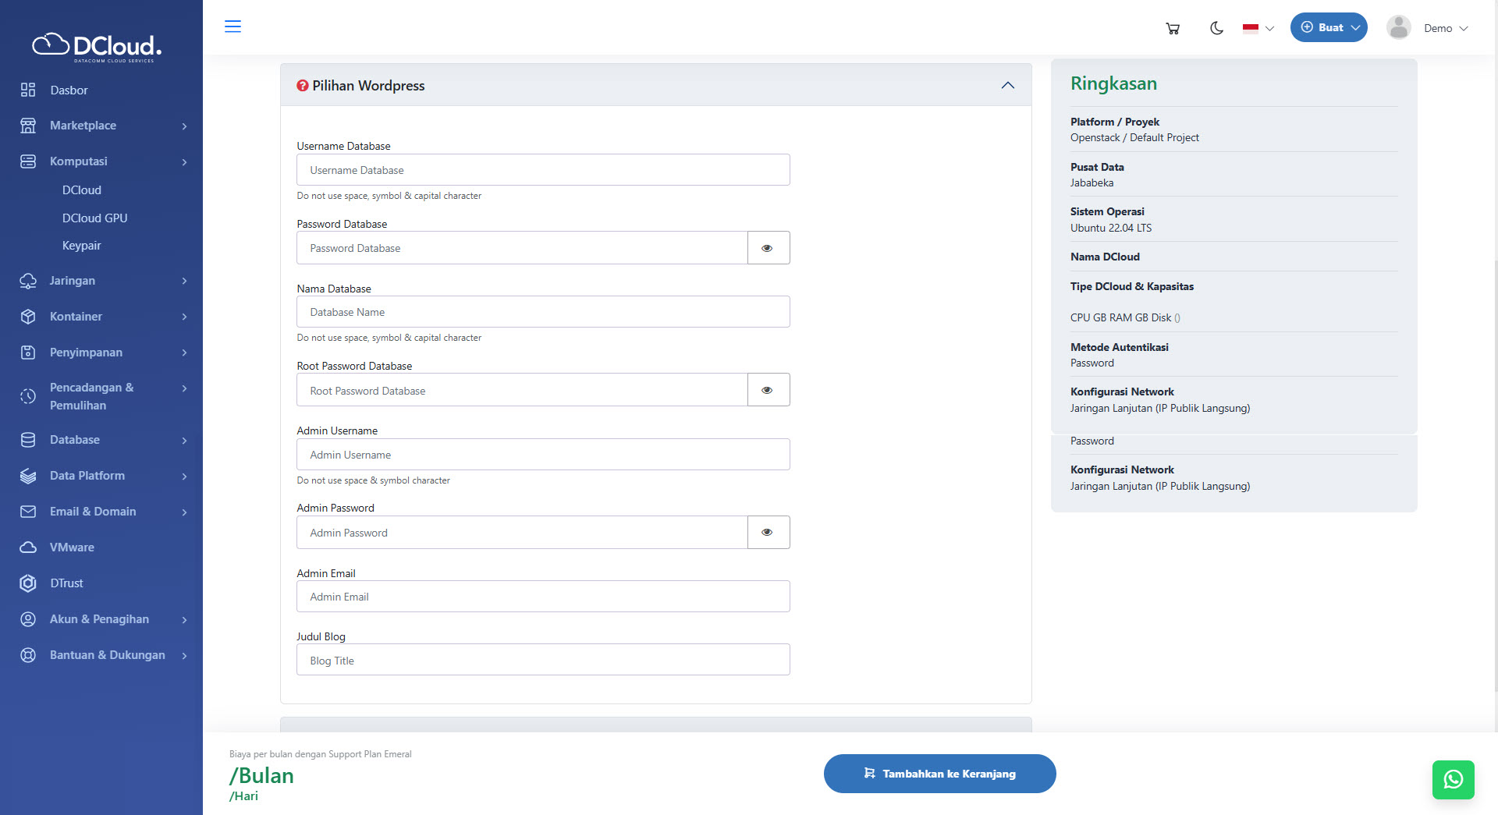Click the Buat create button

pyautogui.click(x=1328, y=27)
